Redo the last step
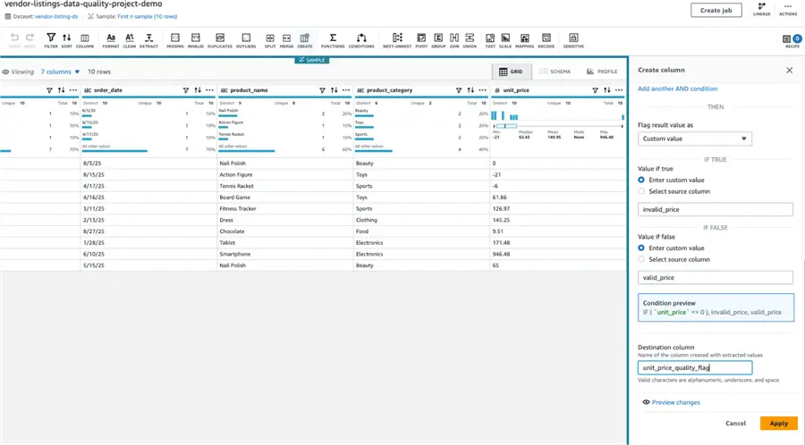This screenshot has height=445, width=805. (30, 40)
